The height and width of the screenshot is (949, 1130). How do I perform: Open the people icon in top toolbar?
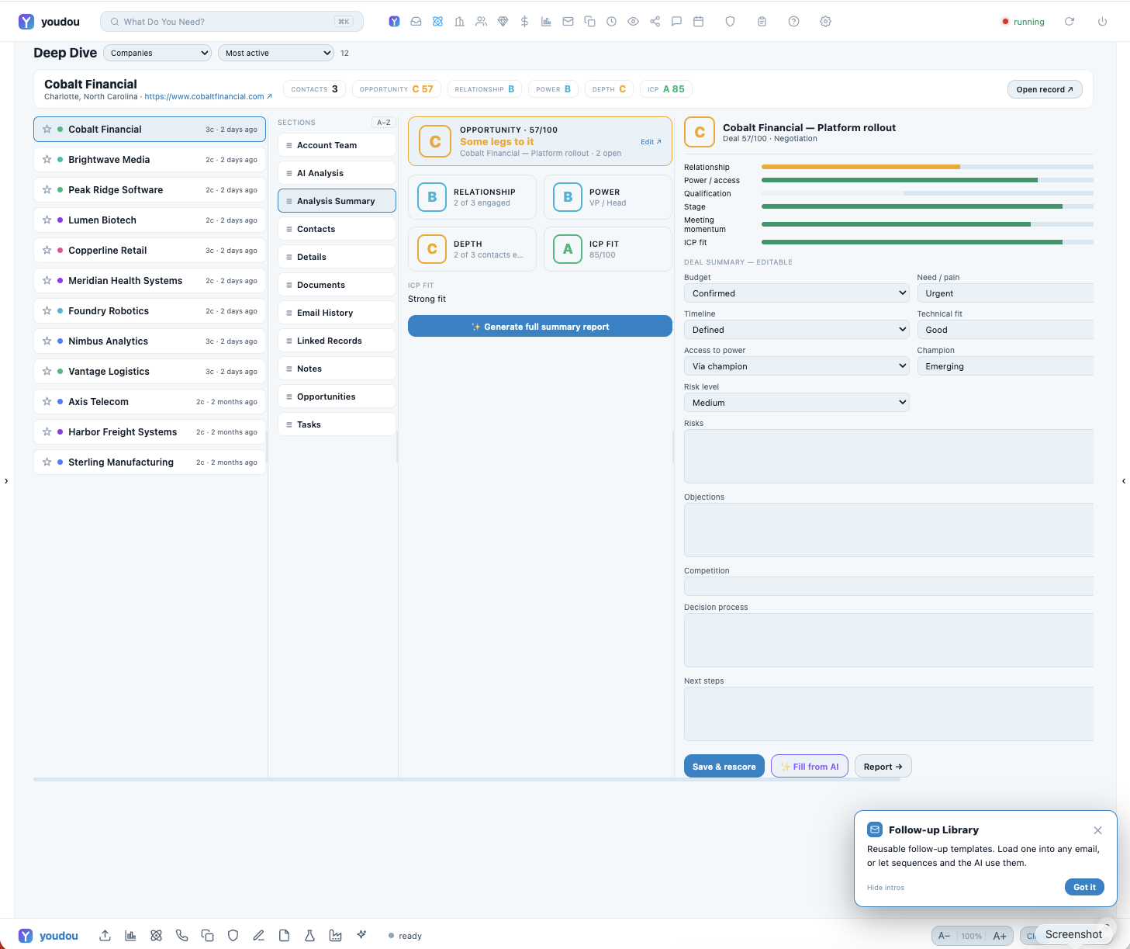coord(482,22)
